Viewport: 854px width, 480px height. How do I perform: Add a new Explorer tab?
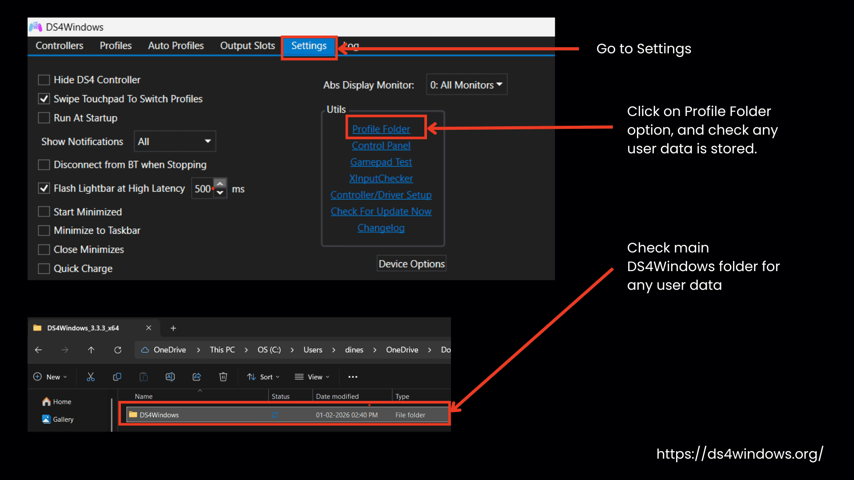(x=173, y=328)
